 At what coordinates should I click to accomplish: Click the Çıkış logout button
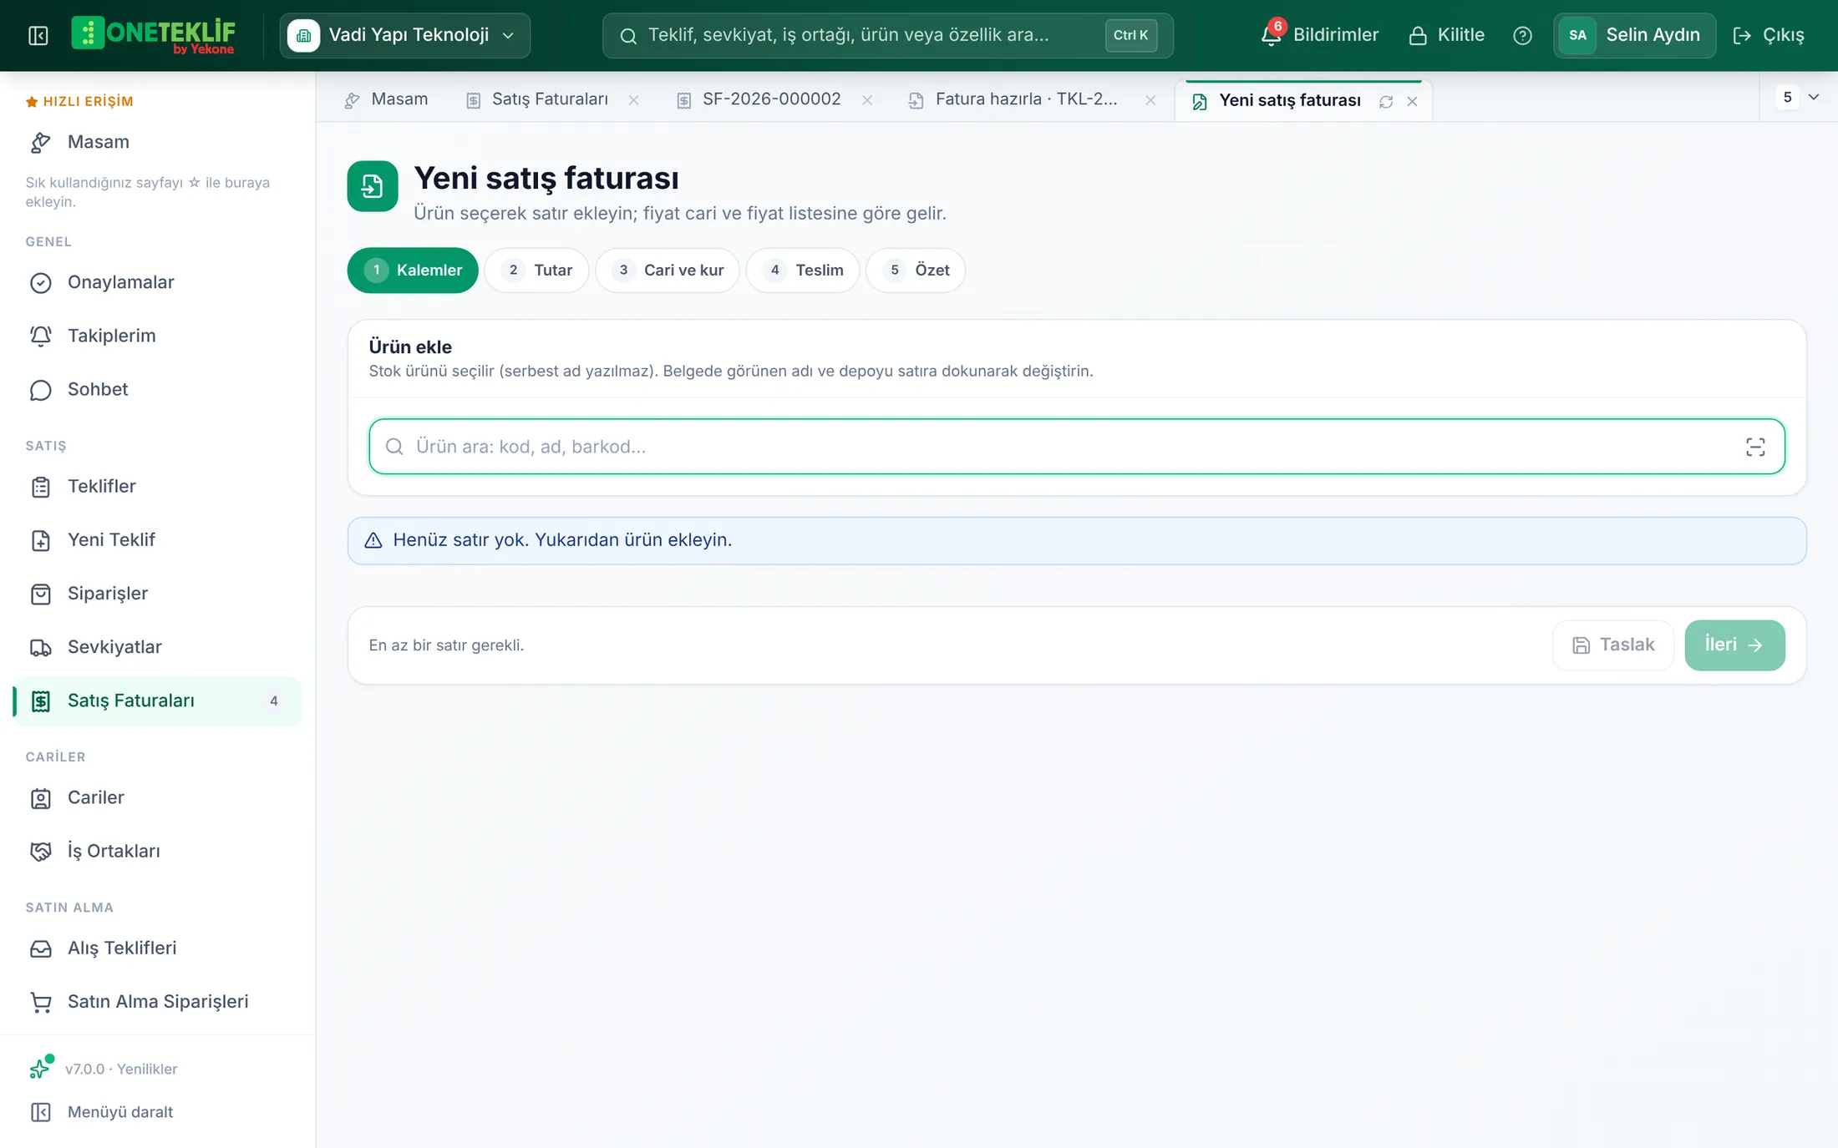[1769, 35]
